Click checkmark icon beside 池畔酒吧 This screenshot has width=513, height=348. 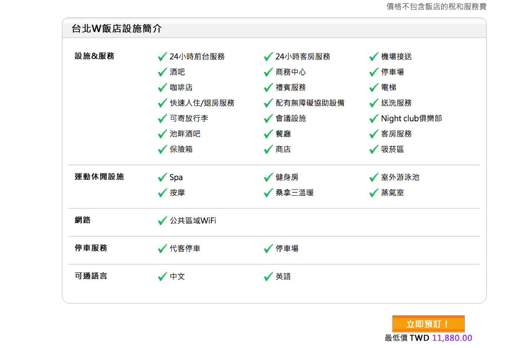[x=162, y=134]
